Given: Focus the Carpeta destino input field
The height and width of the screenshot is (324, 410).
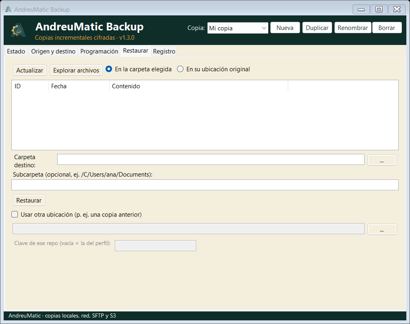Looking at the screenshot, I should tap(211, 160).
